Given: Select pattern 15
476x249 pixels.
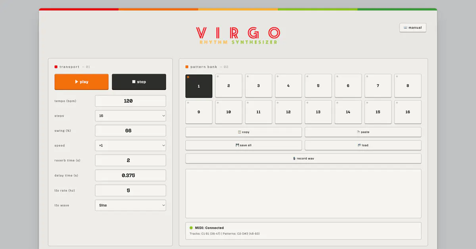Looking at the screenshot, I should 378,112.
